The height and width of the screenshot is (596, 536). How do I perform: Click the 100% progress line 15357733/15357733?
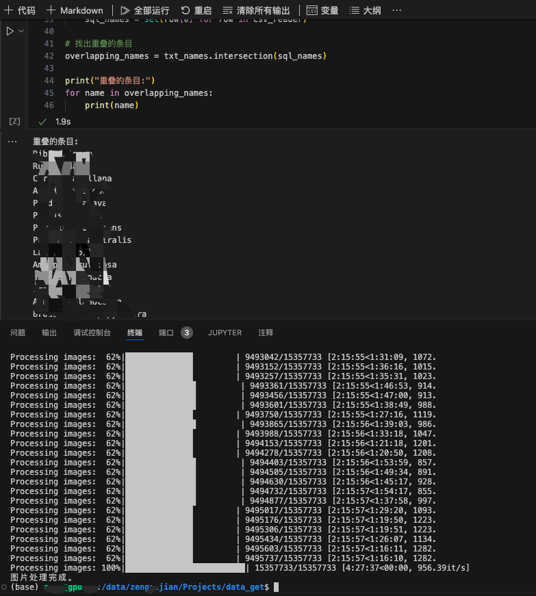[x=240, y=568]
